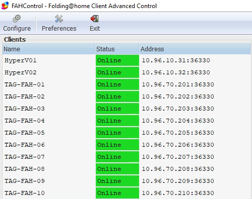Select the HyperV01 client row

127,60
